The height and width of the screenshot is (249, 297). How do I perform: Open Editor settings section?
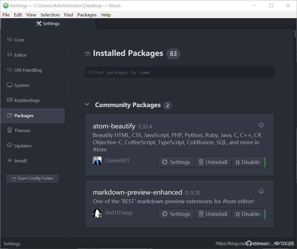tap(33, 55)
